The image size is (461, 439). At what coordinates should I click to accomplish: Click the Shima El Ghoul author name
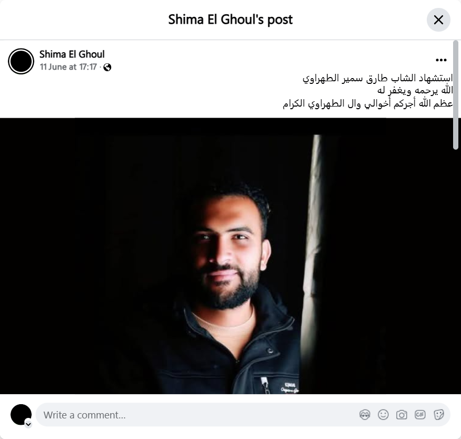click(72, 54)
